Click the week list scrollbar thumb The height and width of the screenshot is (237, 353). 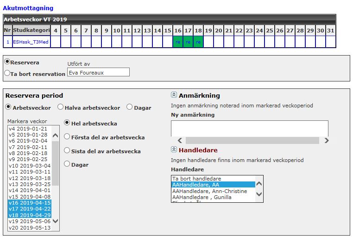pos(56,163)
